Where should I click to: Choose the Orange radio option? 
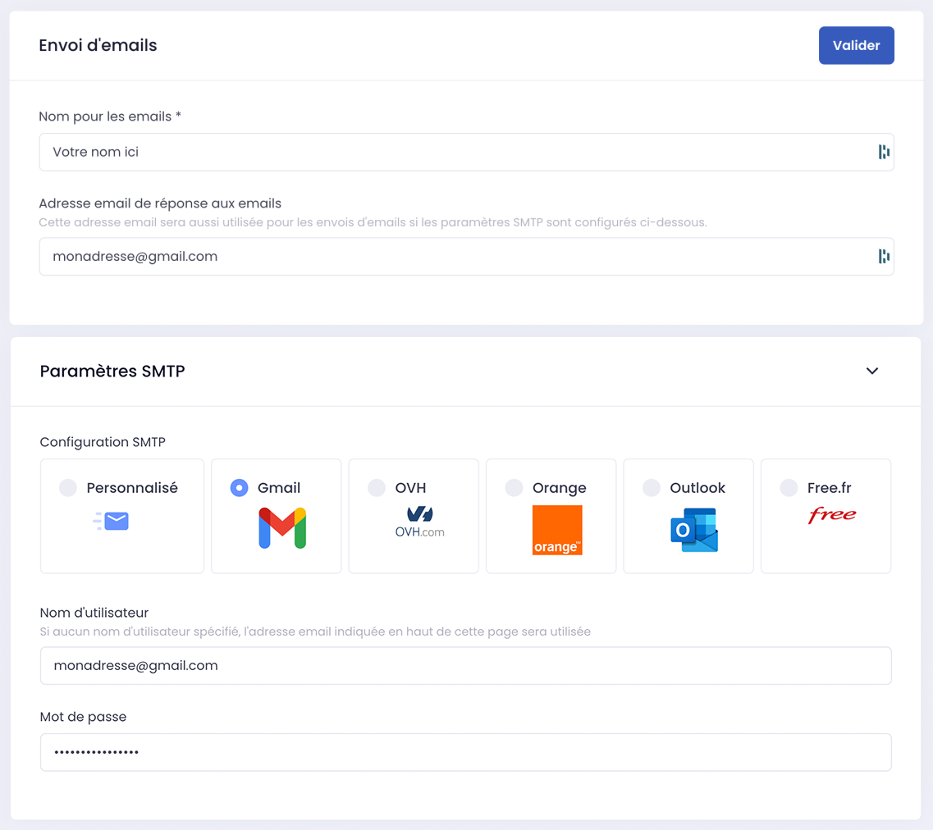coord(514,488)
